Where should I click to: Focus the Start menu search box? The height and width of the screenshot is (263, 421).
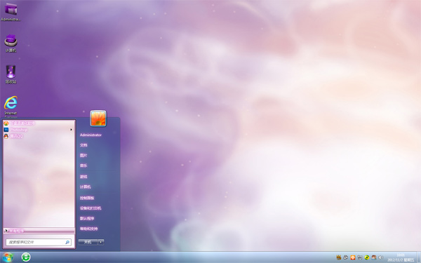39,242
